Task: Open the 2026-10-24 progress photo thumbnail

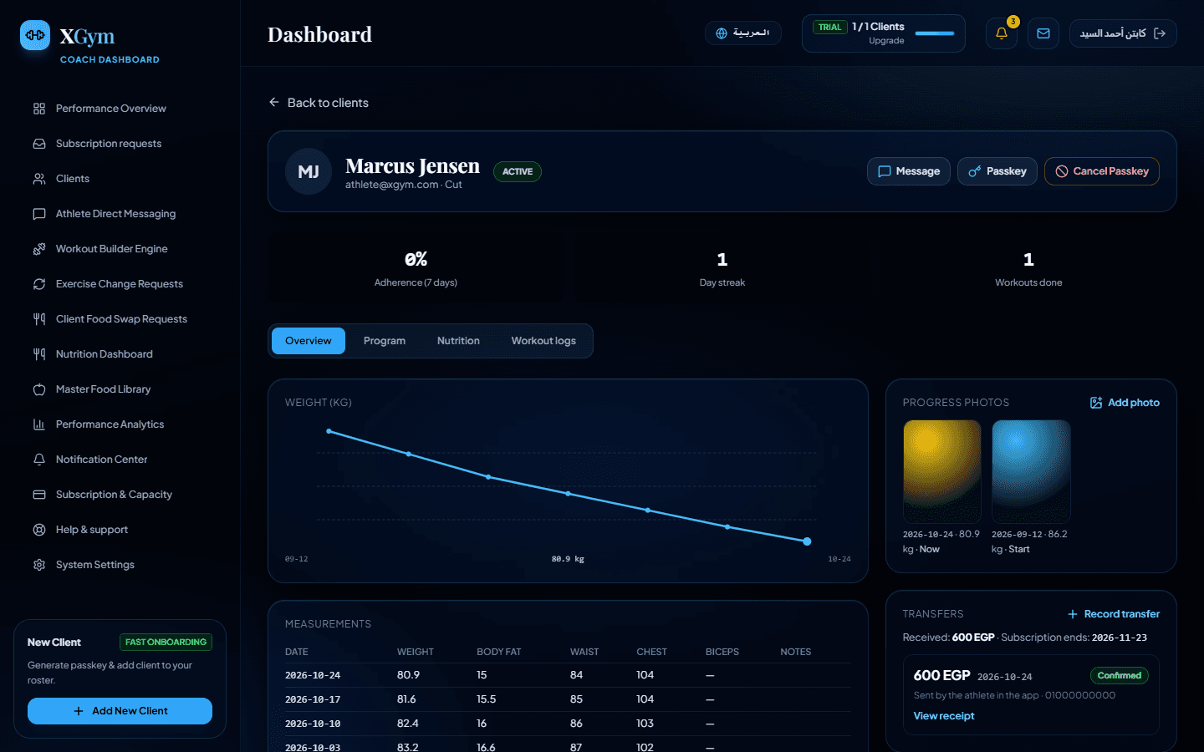Action: coord(942,471)
